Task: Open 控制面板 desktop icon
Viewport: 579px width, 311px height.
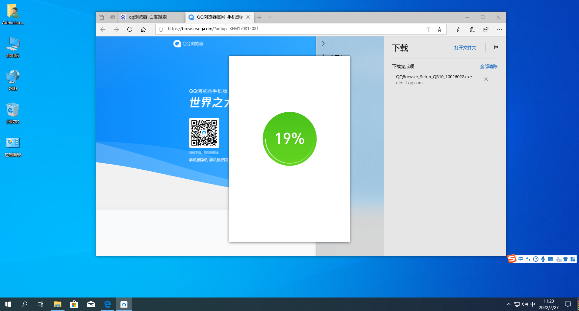Action: point(13,147)
